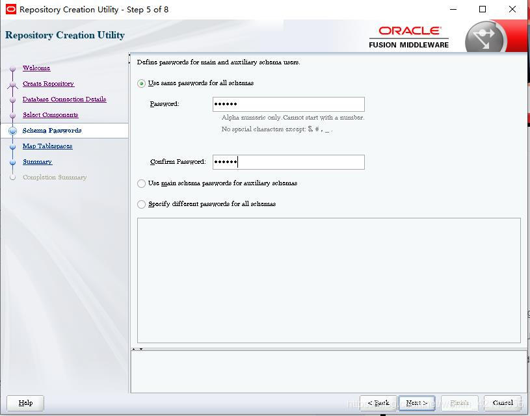
Task: Click the Select Components step bullet
Action: pyautogui.click(x=13, y=115)
